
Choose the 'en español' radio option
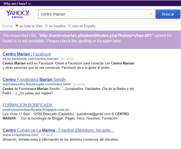click(x=46, y=25)
